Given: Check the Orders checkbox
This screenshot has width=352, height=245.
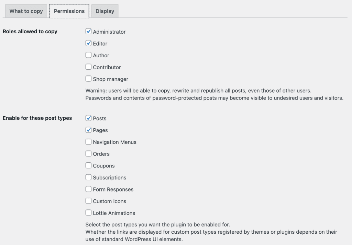Looking at the screenshot, I should [88, 154].
